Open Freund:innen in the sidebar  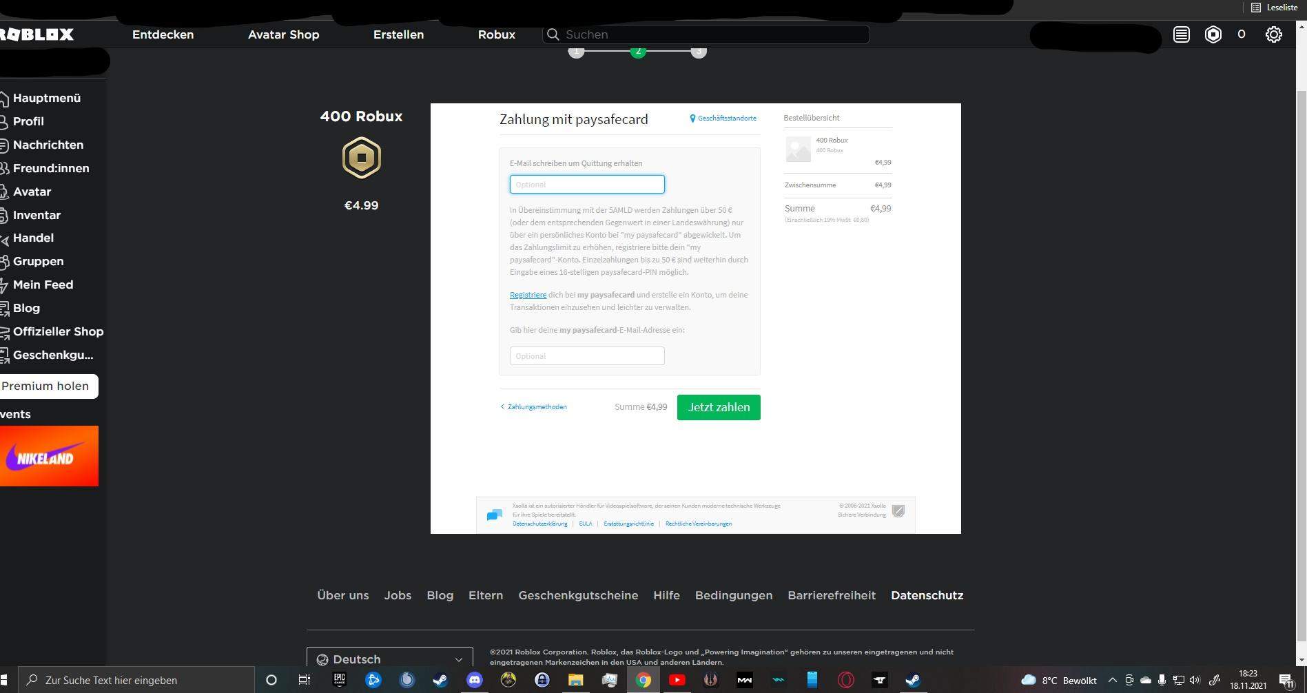[51, 168]
